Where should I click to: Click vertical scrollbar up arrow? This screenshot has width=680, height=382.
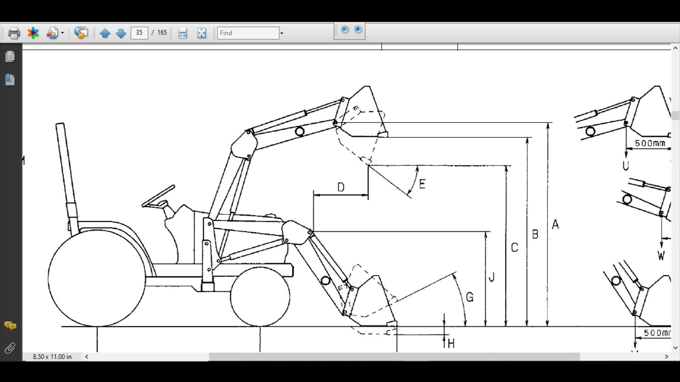pos(675,48)
